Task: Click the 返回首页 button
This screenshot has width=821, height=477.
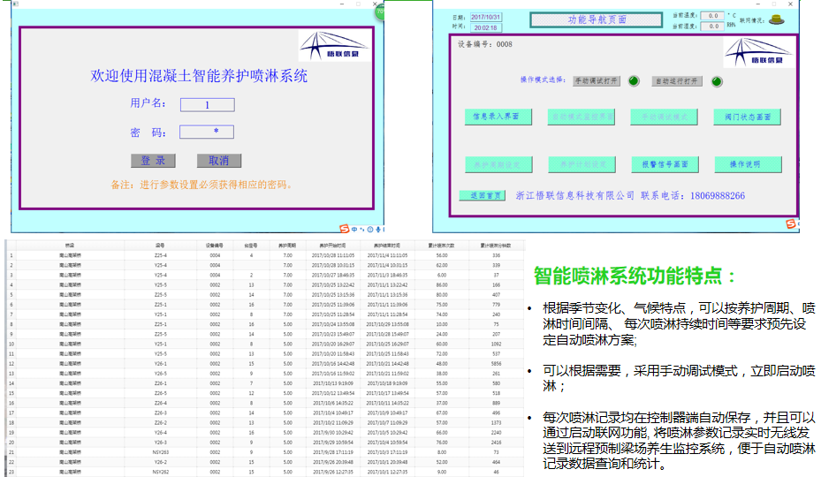Action: pyautogui.click(x=482, y=195)
